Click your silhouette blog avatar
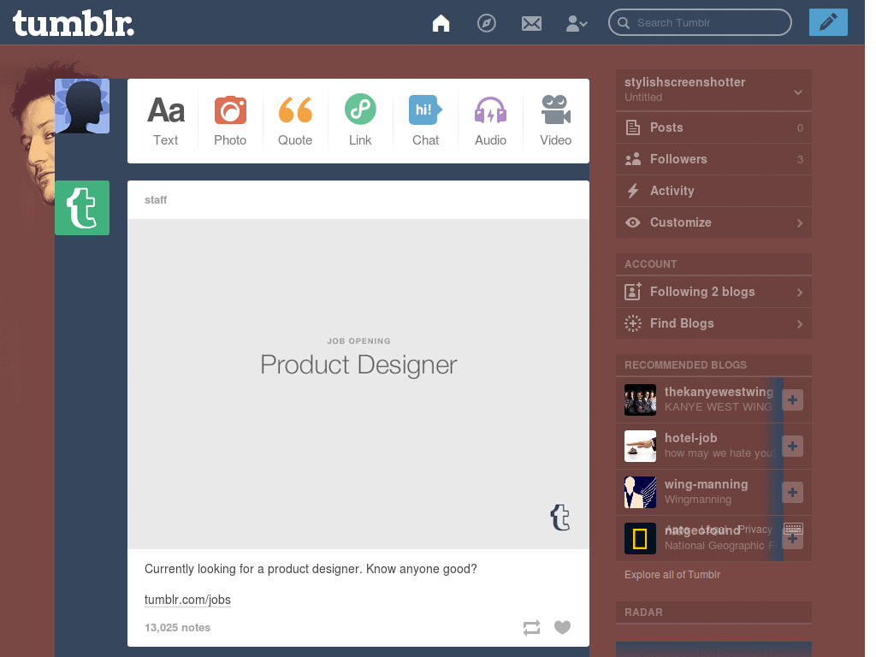 point(82,106)
